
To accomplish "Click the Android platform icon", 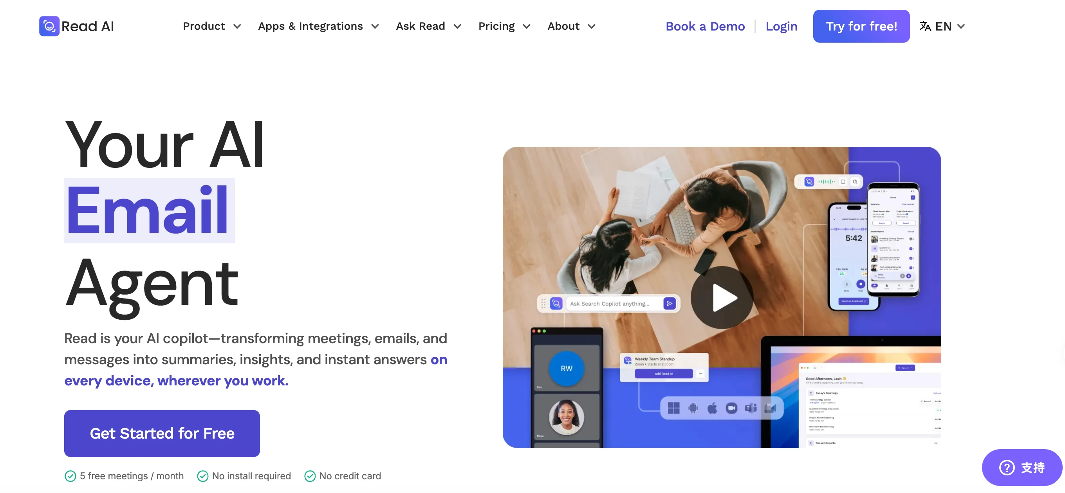I will [x=693, y=408].
